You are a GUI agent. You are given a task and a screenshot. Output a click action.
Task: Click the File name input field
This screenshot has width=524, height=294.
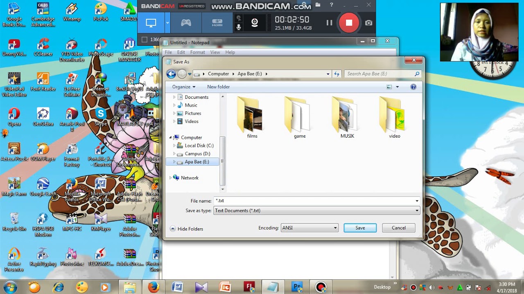tap(316, 200)
